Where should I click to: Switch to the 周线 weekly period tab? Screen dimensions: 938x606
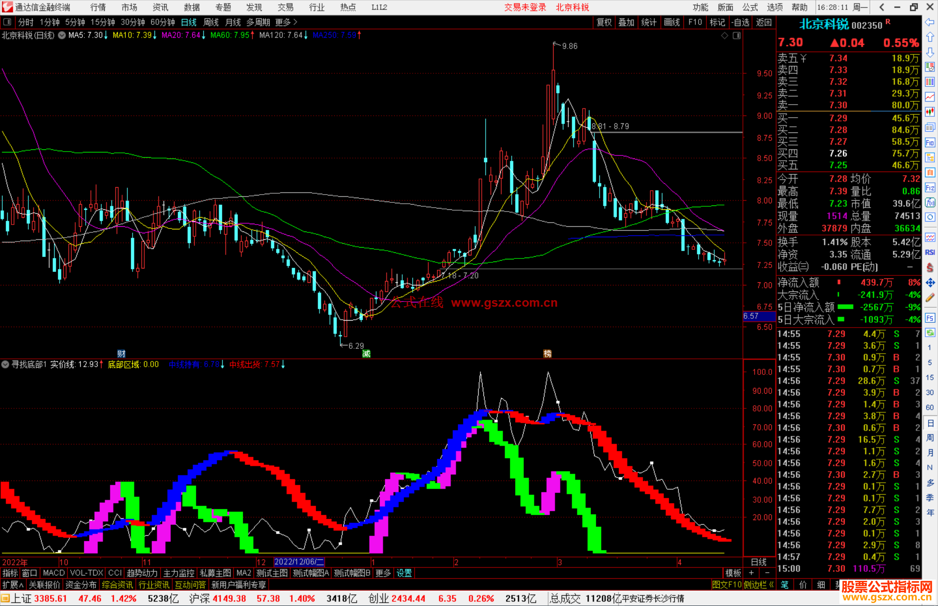211,22
